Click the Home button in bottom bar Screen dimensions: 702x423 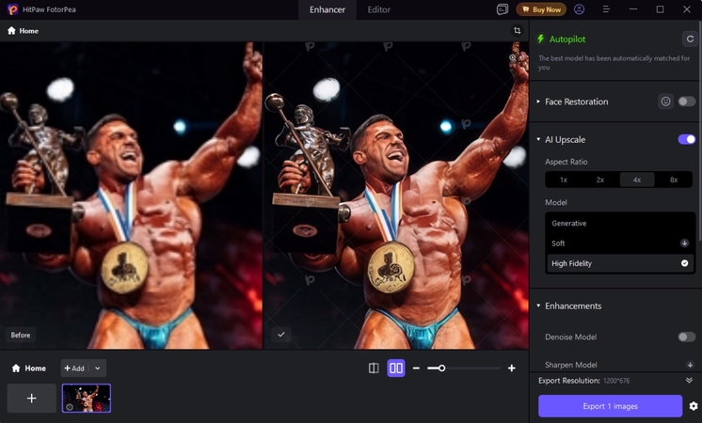coord(28,368)
